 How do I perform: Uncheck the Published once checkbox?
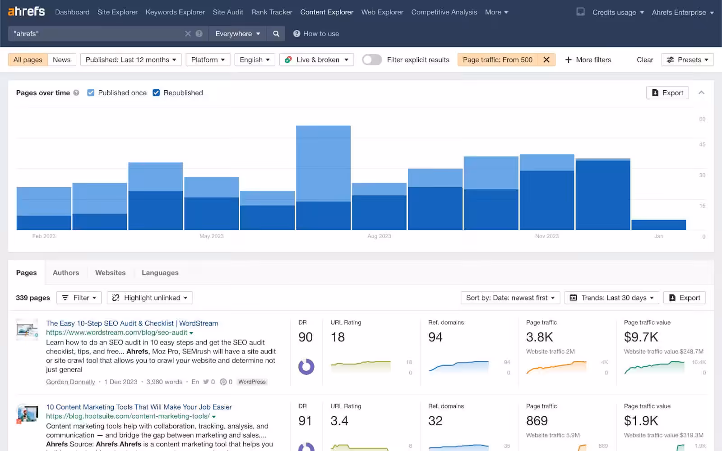[x=91, y=93]
